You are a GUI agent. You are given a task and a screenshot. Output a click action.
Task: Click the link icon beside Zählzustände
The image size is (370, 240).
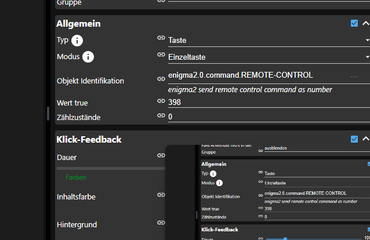(161, 115)
